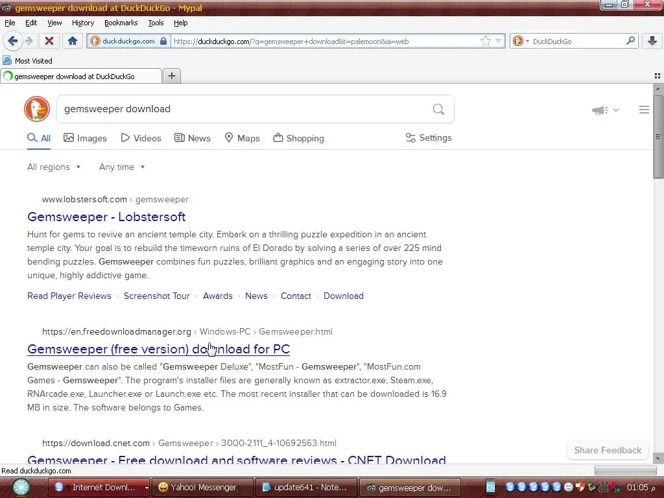Open the View menu

pyautogui.click(x=54, y=23)
